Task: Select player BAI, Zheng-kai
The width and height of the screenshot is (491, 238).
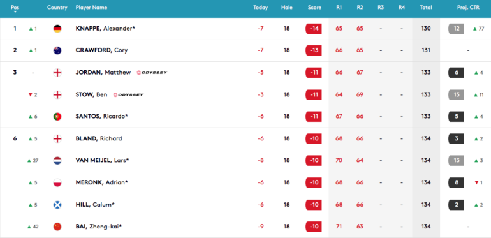Action: (99, 227)
